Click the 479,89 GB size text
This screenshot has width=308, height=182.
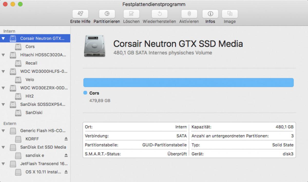(100, 100)
